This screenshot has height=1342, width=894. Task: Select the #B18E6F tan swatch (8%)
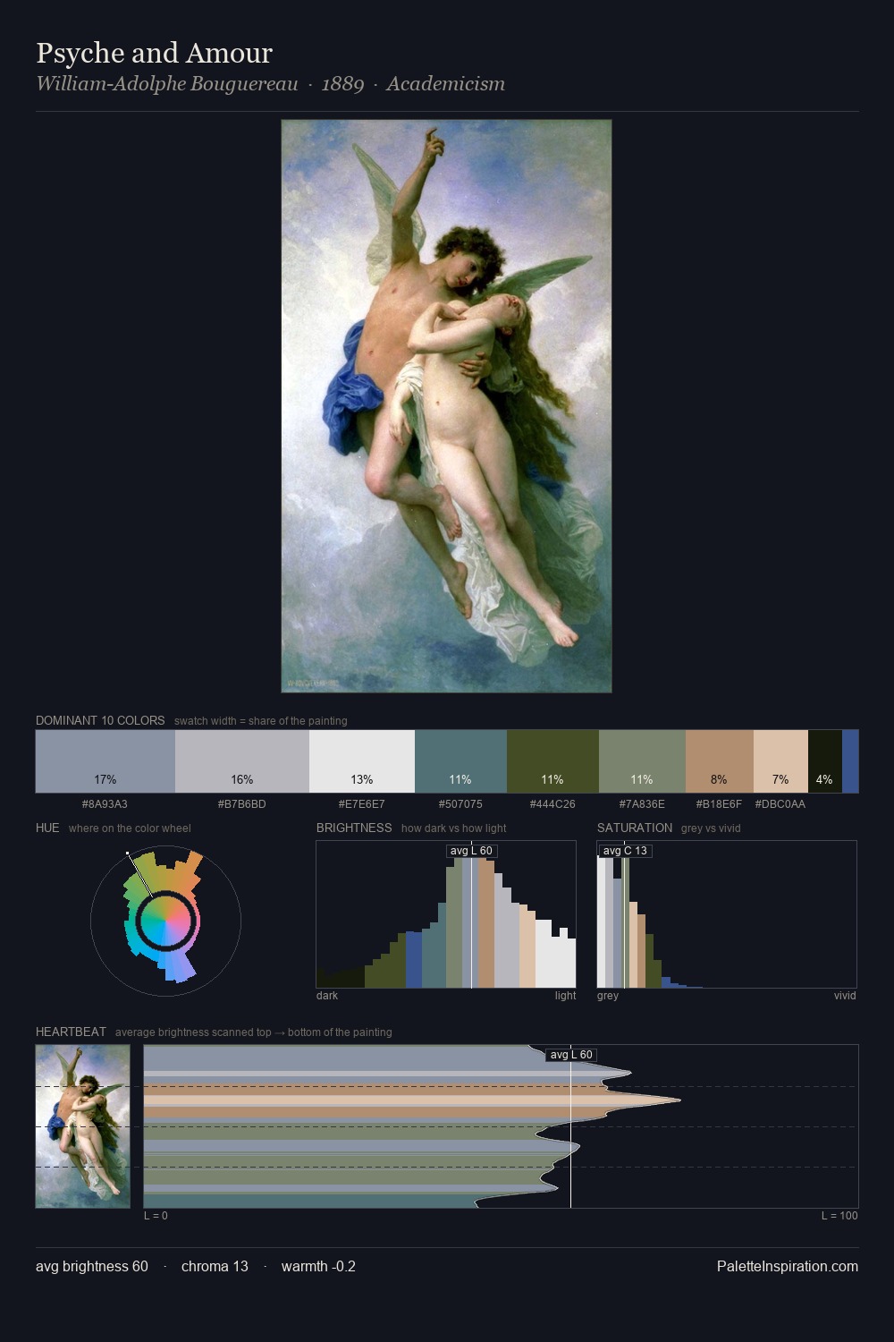(720, 761)
